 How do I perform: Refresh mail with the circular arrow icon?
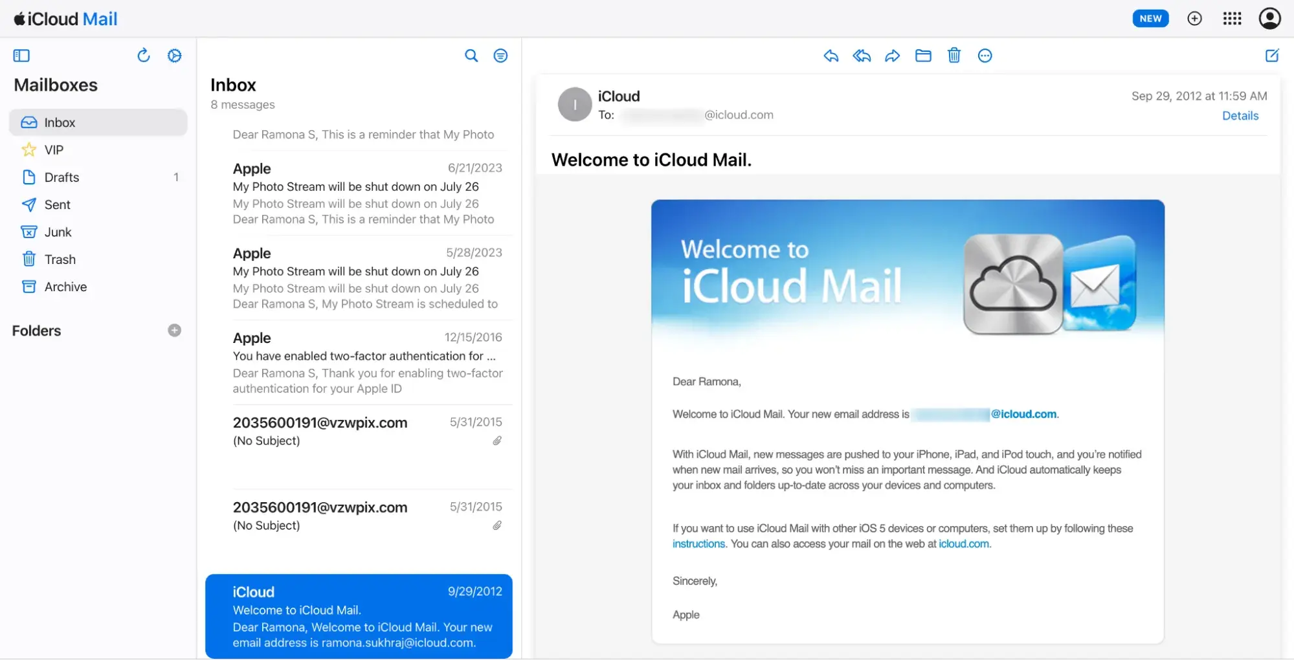[144, 56]
